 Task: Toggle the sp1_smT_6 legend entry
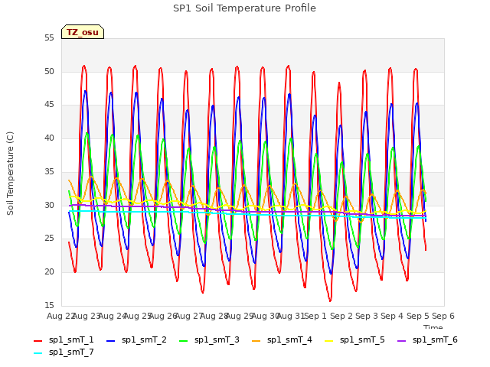pos(427,340)
